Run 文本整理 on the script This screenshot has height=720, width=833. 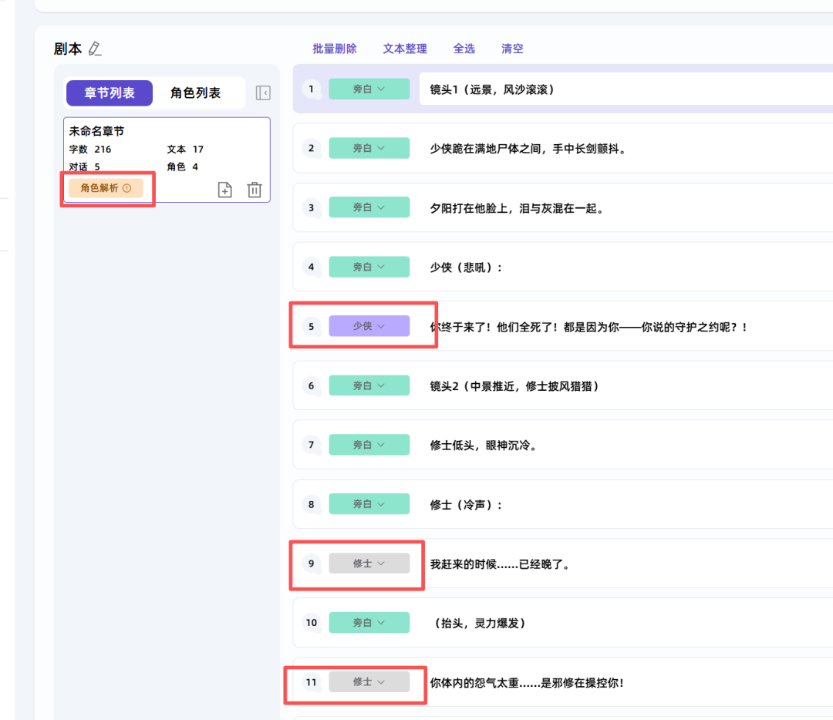pyautogui.click(x=404, y=48)
